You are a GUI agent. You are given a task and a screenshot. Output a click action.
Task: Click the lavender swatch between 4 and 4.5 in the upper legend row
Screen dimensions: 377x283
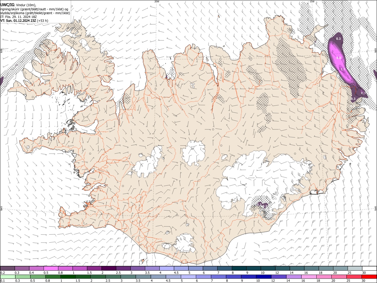(166, 268)
